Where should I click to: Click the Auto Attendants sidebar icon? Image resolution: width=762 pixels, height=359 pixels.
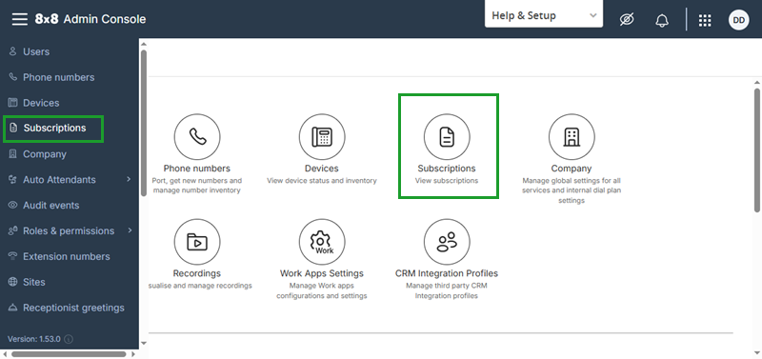click(x=13, y=180)
